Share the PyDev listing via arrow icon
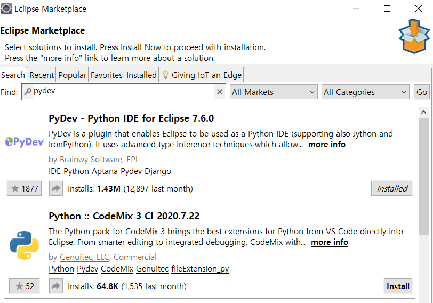The width and height of the screenshot is (433, 303). (56, 189)
